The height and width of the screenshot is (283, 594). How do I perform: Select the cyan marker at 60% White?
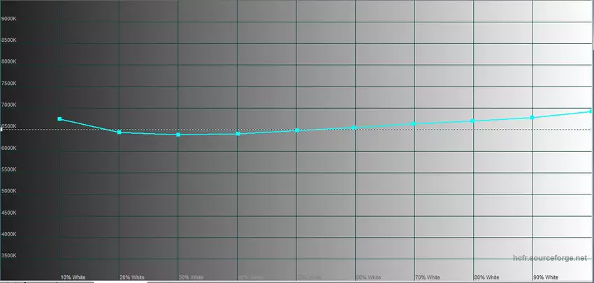[355, 127]
